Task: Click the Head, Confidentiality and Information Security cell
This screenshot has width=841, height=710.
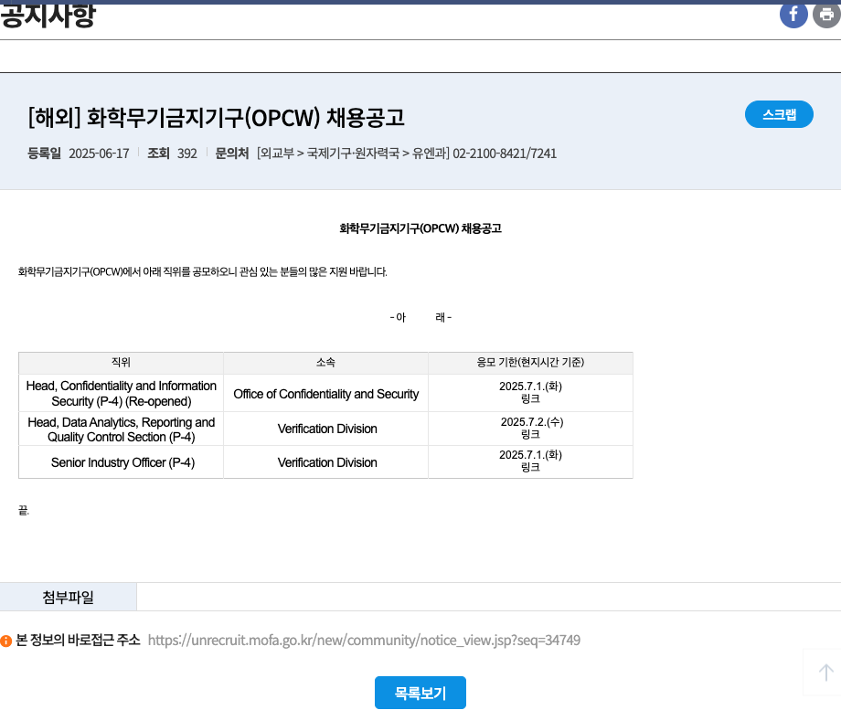Action: tap(122, 394)
